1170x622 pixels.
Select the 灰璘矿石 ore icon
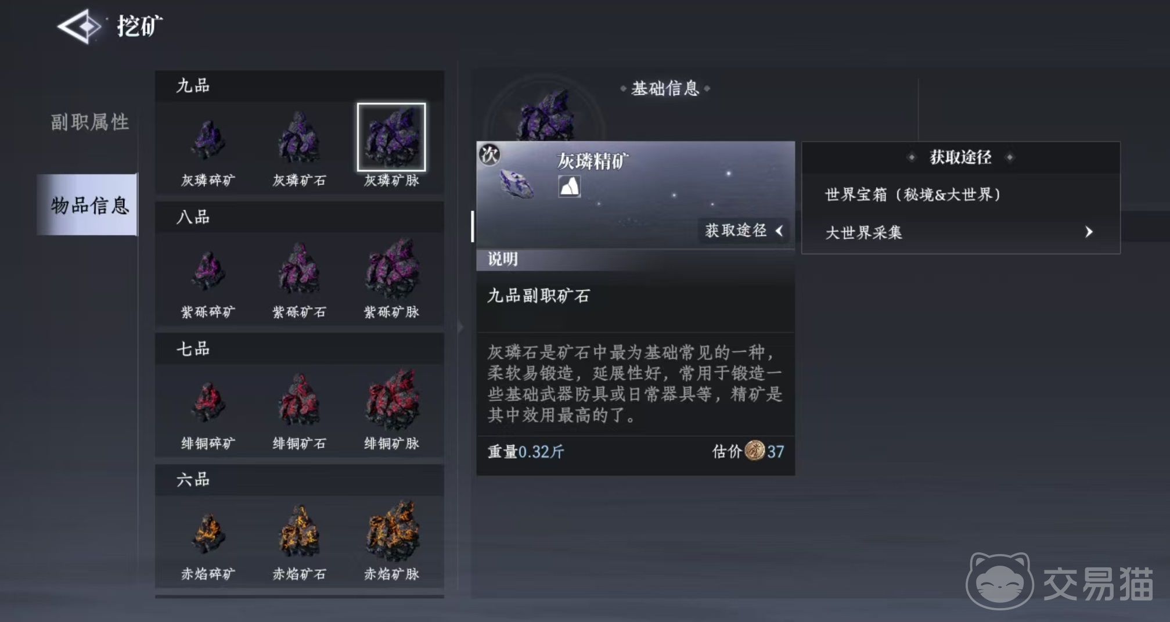coord(299,138)
